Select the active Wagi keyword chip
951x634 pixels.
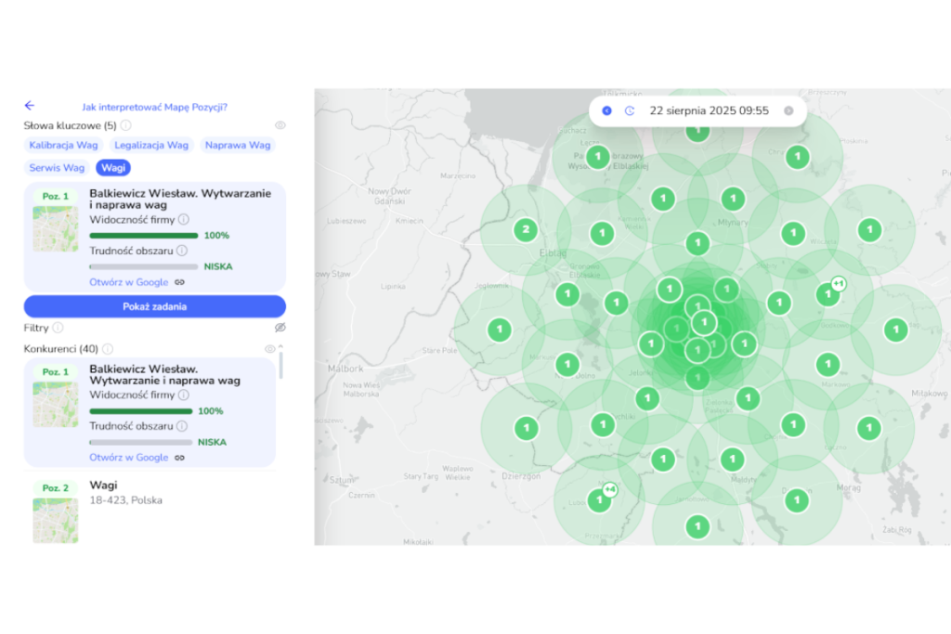click(x=113, y=168)
